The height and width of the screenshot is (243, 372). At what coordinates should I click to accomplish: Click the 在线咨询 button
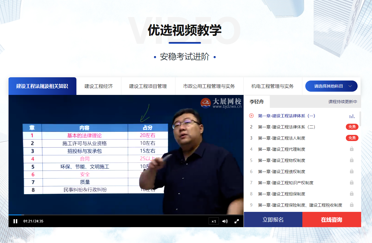point(331,220)
